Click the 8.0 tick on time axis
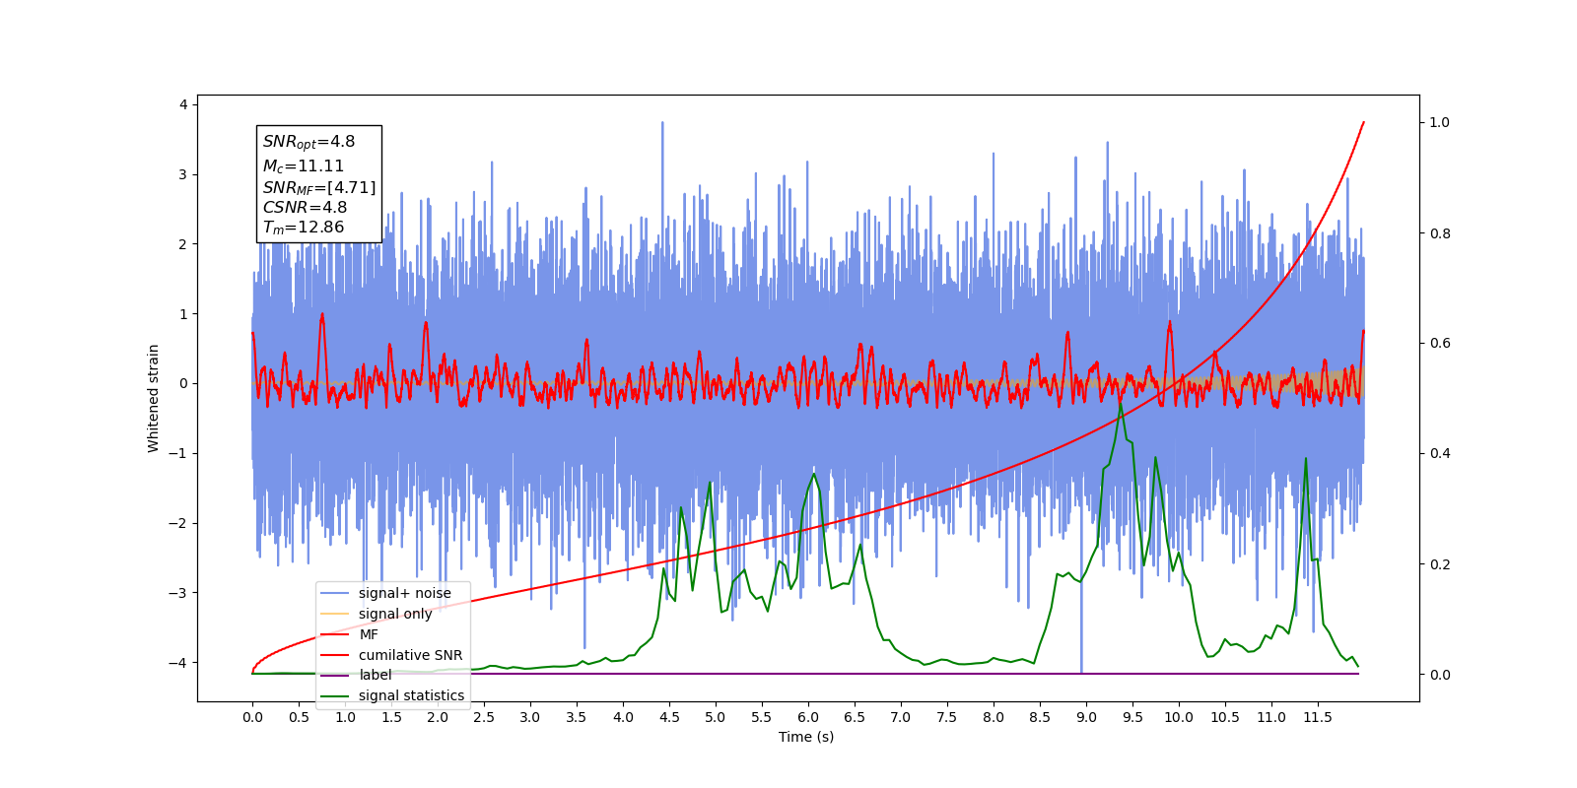 coord(994,717)
